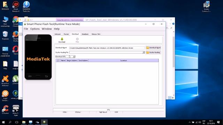Switch to the Format tab

(66, 34)
